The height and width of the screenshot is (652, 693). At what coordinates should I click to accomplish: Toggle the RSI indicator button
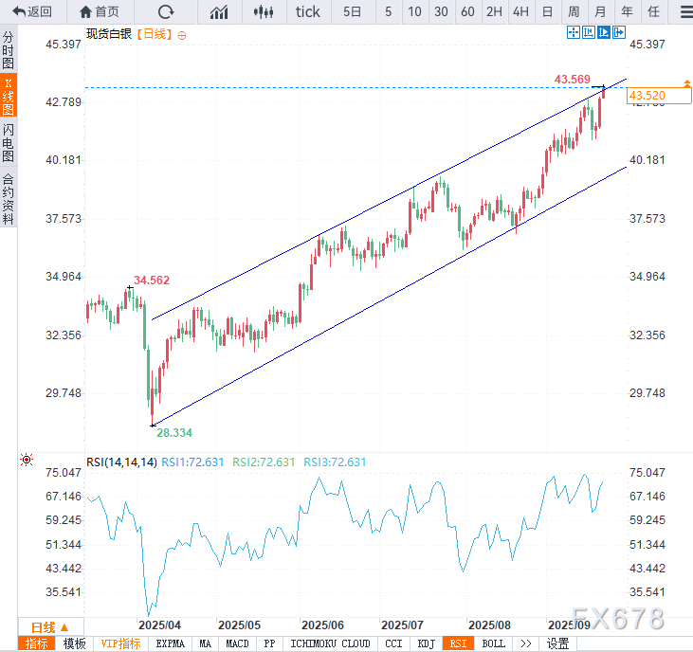coord(458,643)
